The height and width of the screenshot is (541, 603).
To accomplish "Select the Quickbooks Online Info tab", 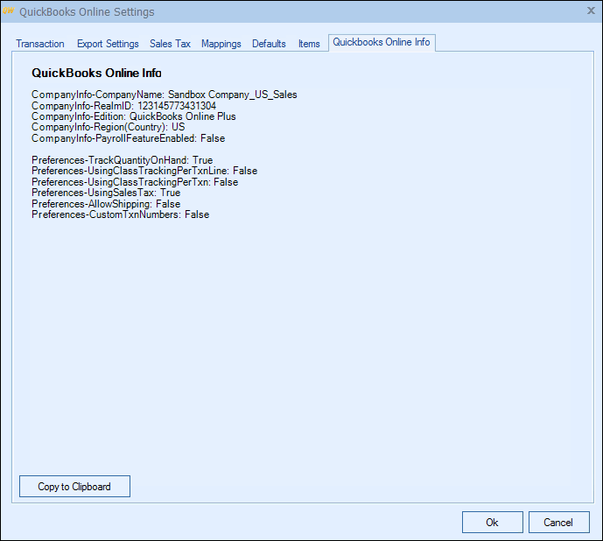I will click(x=382, y=43).
